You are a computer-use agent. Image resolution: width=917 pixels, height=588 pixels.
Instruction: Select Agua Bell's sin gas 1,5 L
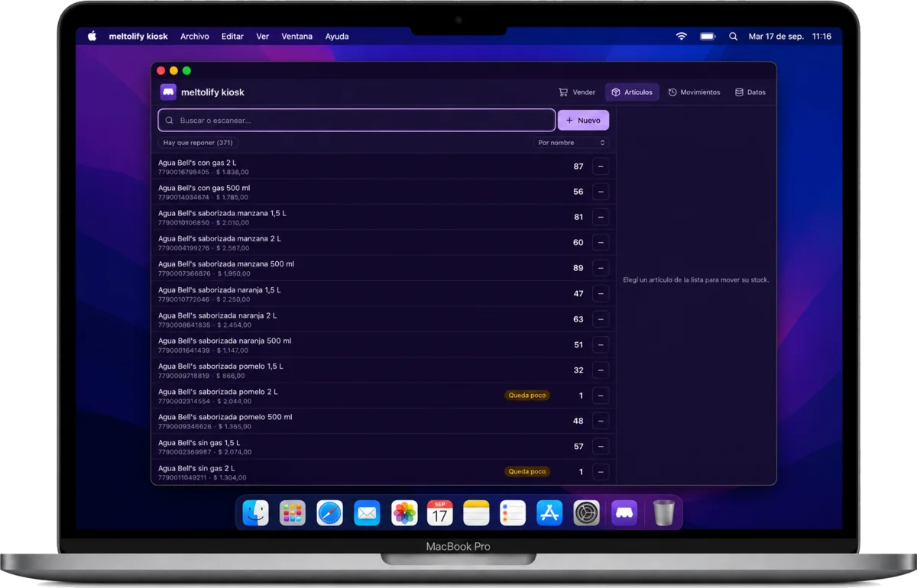tap(384, 447)
